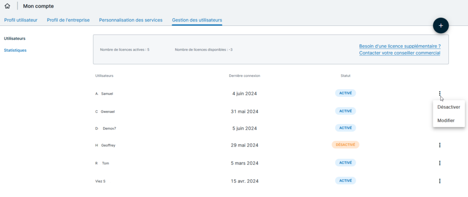
Task: Click Contacter votre conseiller commercial link
Action: click(399, 53)
